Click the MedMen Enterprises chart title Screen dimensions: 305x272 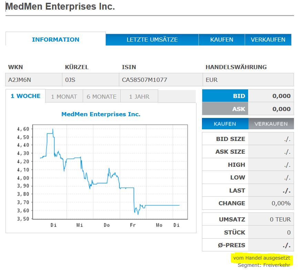[101, 114]
